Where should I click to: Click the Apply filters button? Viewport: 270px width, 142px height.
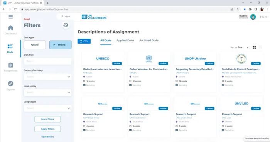pos(47,129)
